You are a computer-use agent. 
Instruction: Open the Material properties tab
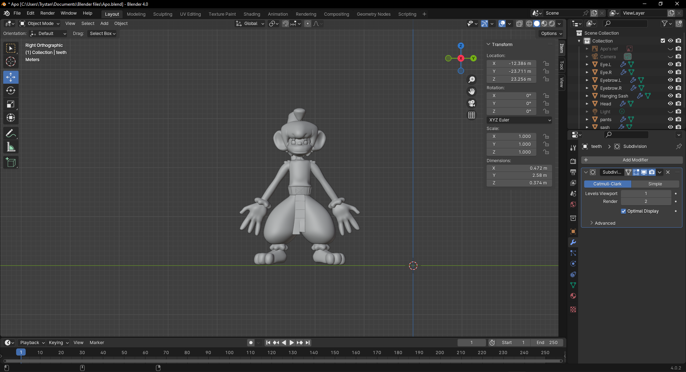coord(573,296)
